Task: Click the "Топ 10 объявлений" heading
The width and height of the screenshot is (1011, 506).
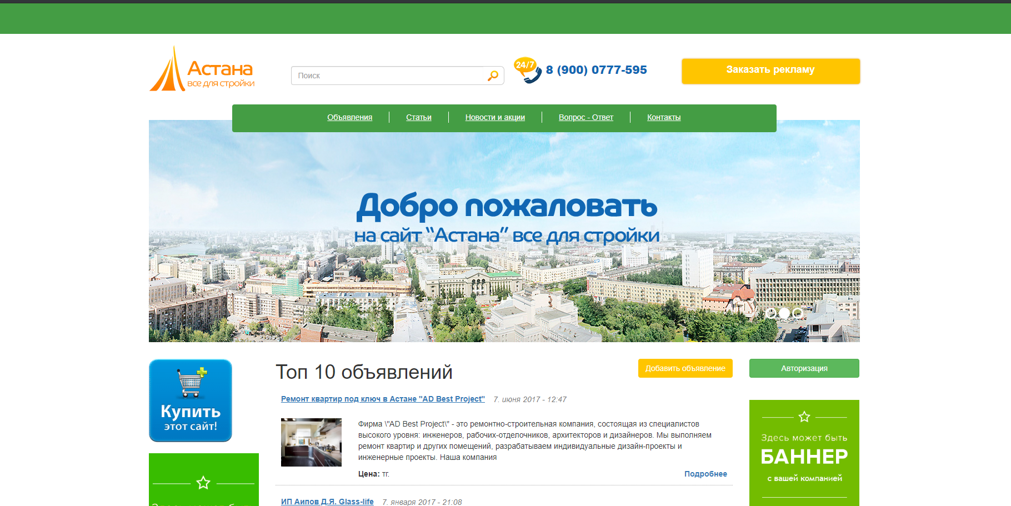Action: pyautogui.click(x=364, y=372)
